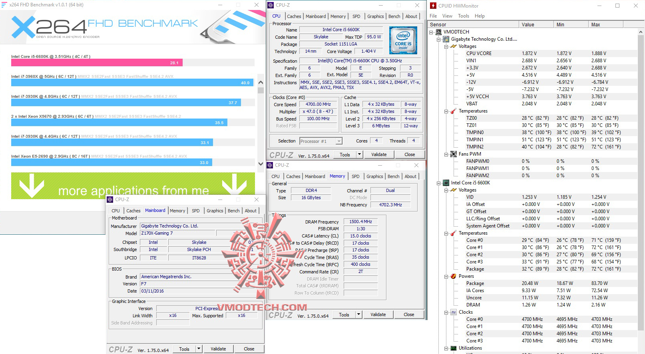Image resolution: width=645 pixels, height=354 pixels.
Task: Click the computer icon beside VMODTECH
Action: (438, 32)
